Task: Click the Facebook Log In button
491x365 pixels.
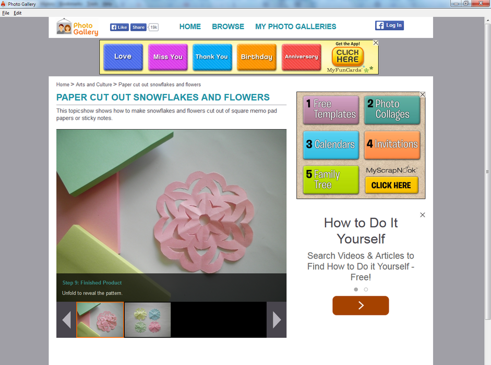Action: pos(389,25)
